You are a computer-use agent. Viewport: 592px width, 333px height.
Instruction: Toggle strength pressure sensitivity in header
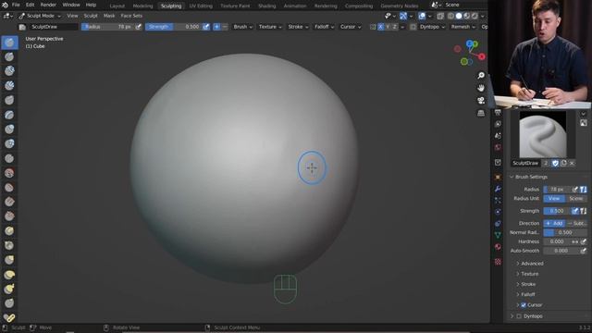tap(205, 27)
